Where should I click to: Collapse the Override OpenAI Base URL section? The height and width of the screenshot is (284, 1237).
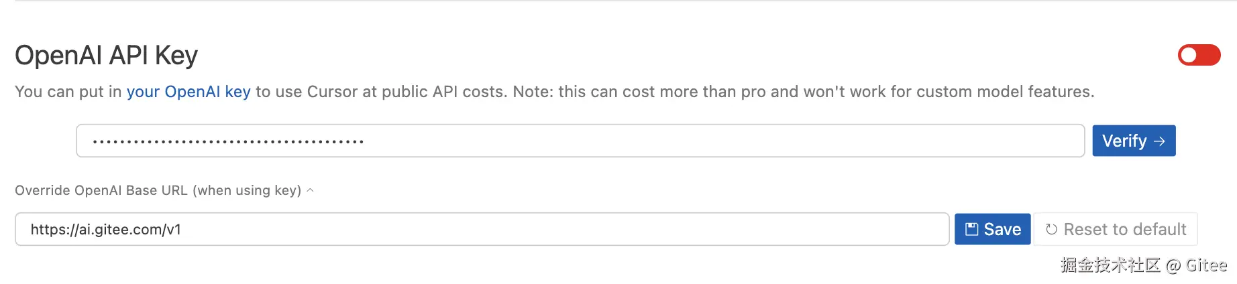click(158, 190)
